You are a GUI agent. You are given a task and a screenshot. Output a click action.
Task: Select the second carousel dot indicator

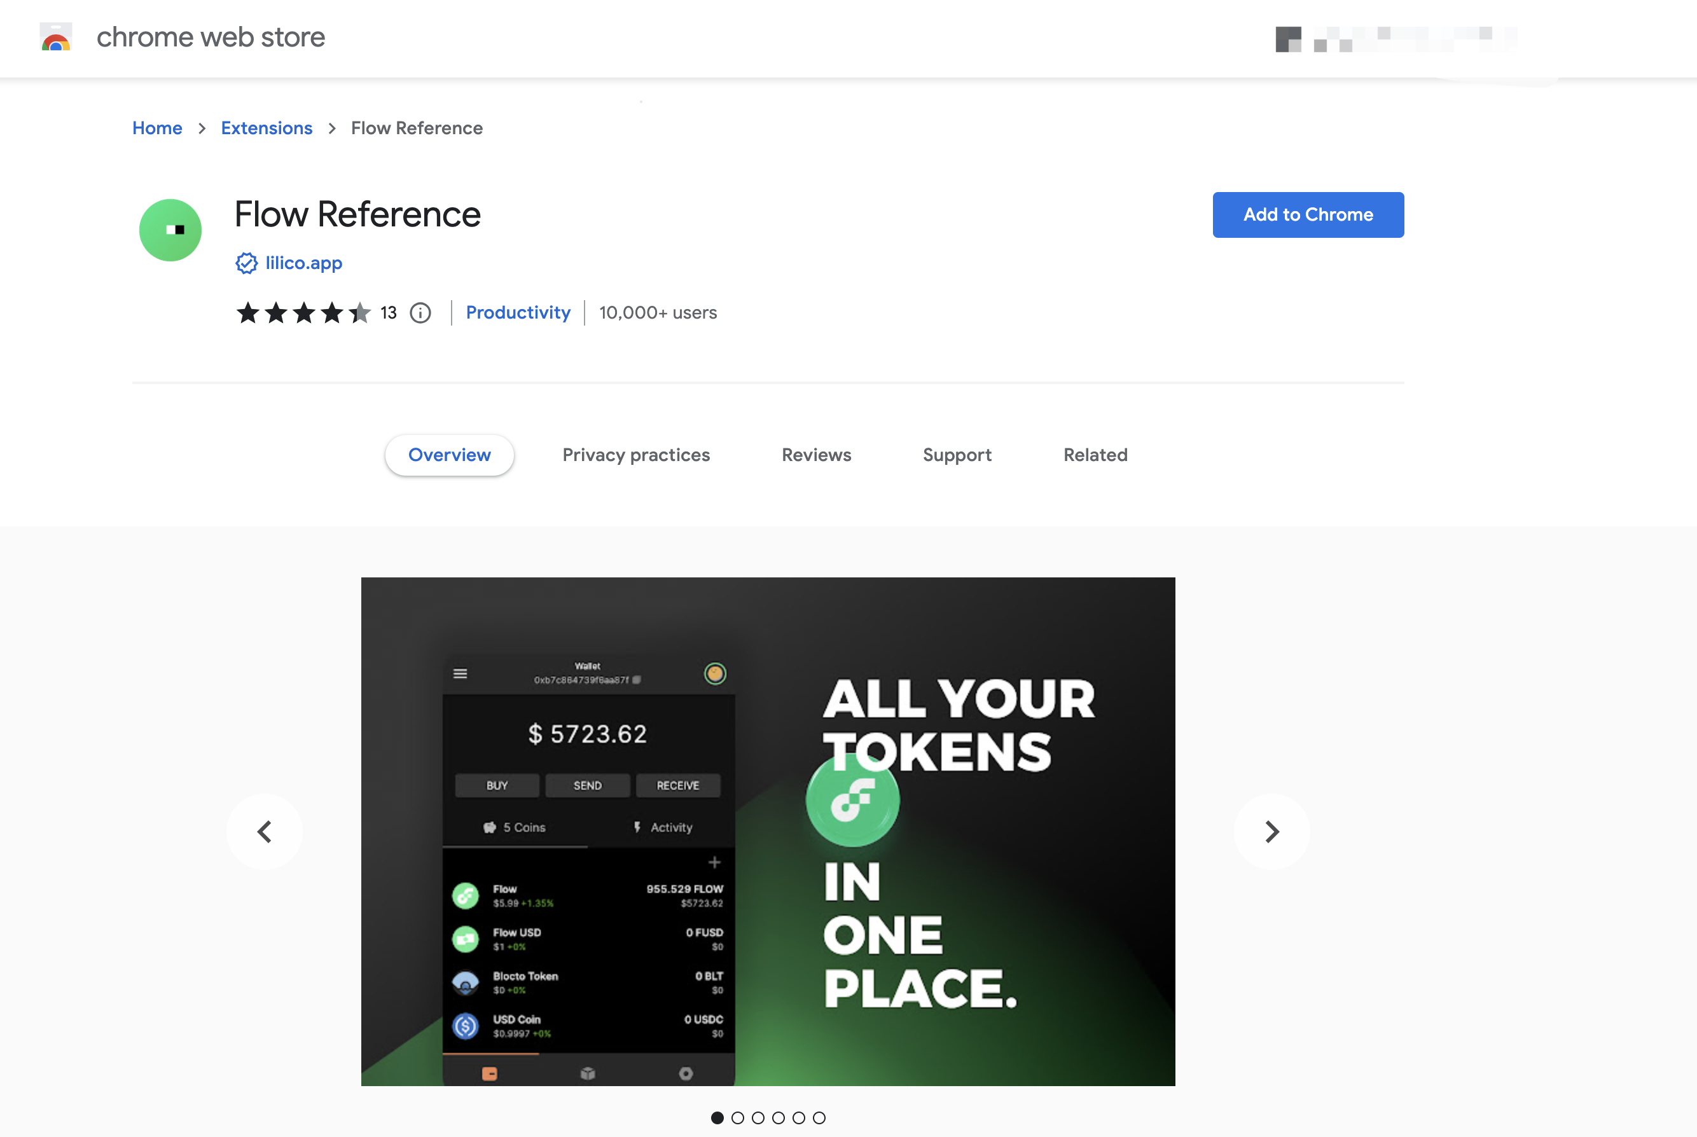(738, 1117)
